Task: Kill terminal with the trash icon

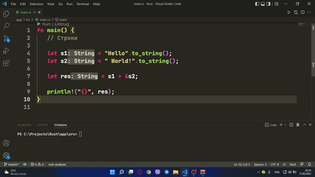Action: tap(298, 125)
